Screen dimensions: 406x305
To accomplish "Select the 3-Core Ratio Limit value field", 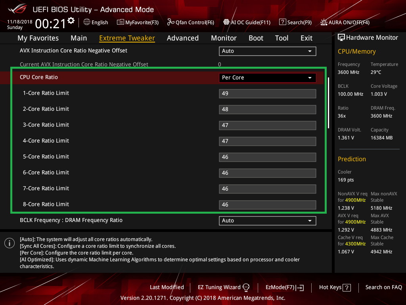I will coord(268,125).
